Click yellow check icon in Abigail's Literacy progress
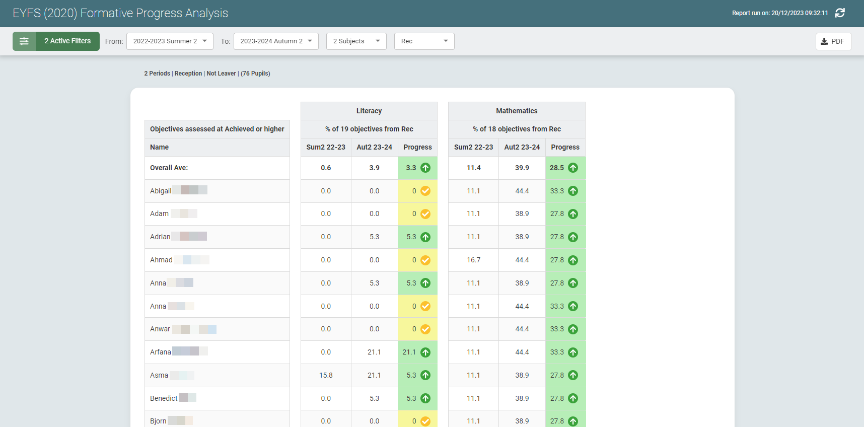This screenshot has height=427, width=864. (x=425, y=191)
